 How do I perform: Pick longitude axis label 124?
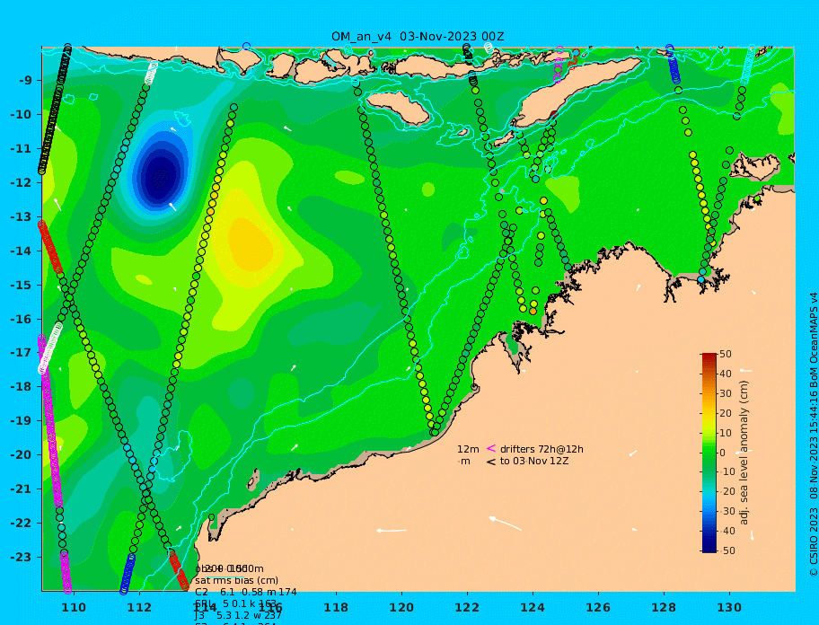point(533,607)
